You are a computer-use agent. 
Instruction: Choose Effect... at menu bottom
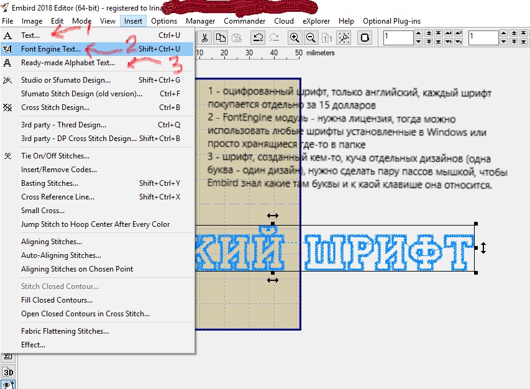click(x=98, y=345)
